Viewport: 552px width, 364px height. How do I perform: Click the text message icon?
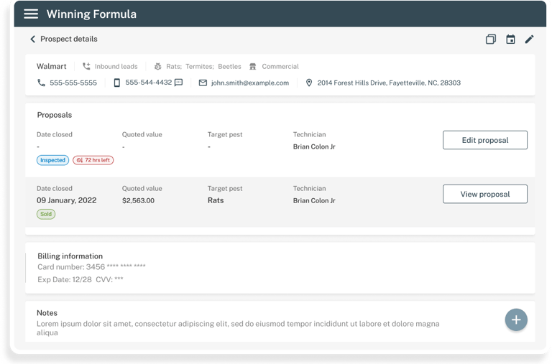pos(179,83)
